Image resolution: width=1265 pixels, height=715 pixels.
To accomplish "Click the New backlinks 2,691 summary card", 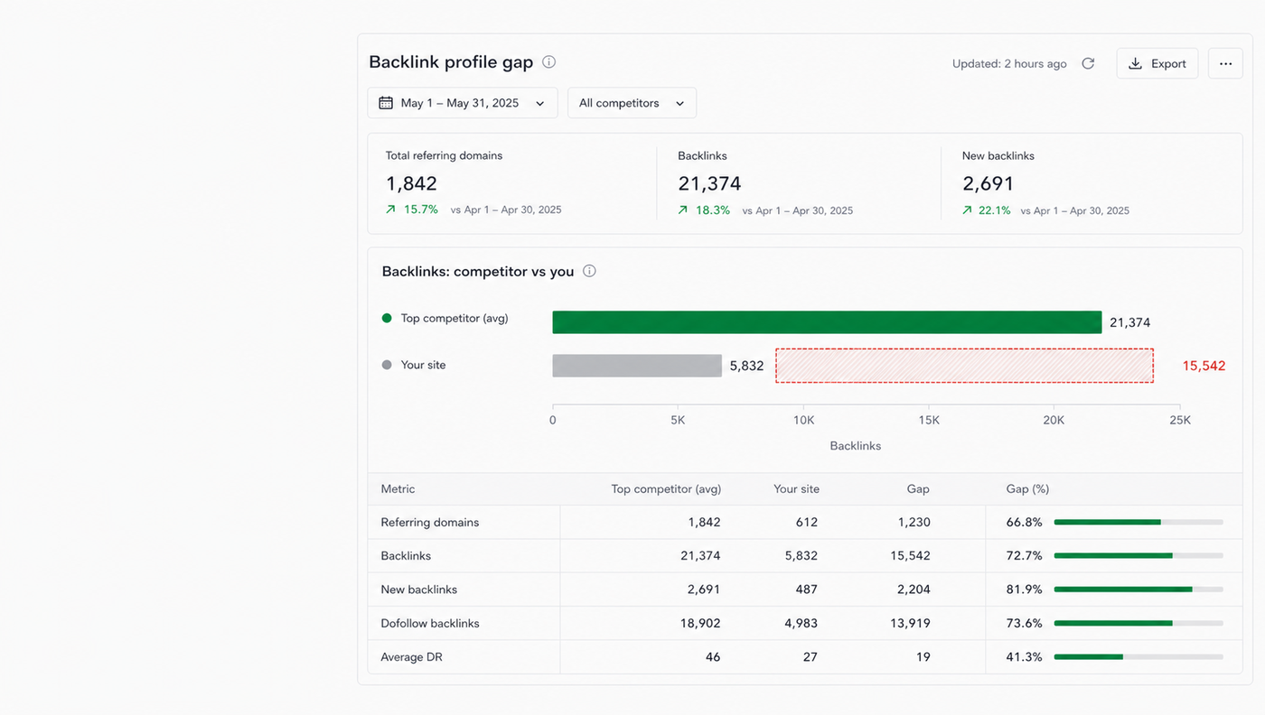I will click(1091, 184).
